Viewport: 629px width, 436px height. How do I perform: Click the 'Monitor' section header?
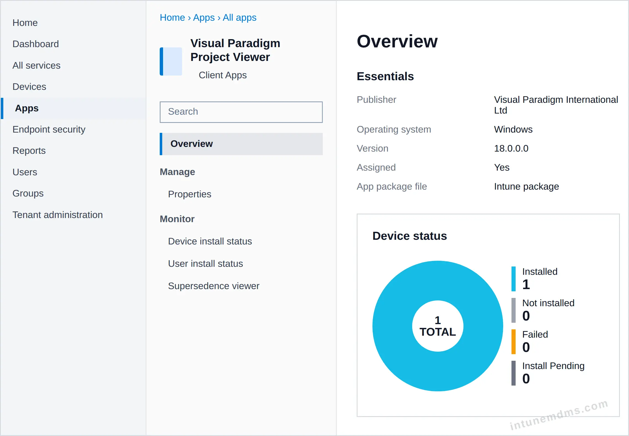(177, 219)
